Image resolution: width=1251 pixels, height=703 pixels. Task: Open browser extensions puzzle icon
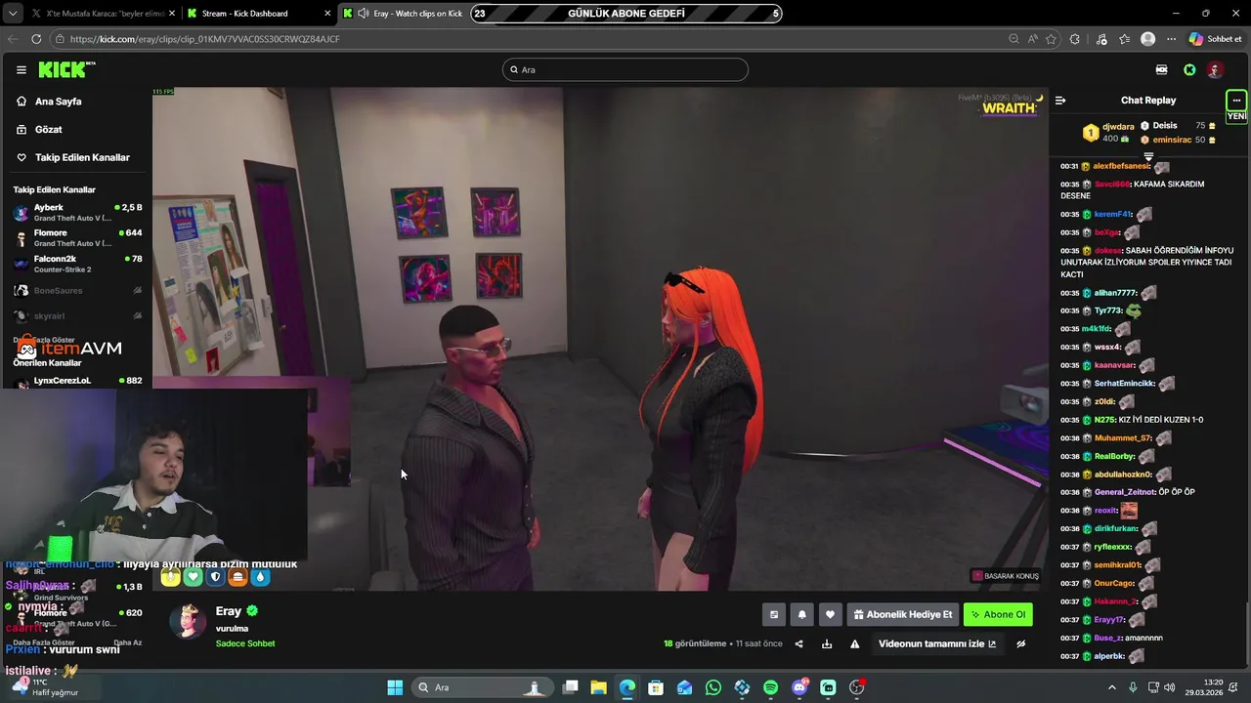[1075, 39]
